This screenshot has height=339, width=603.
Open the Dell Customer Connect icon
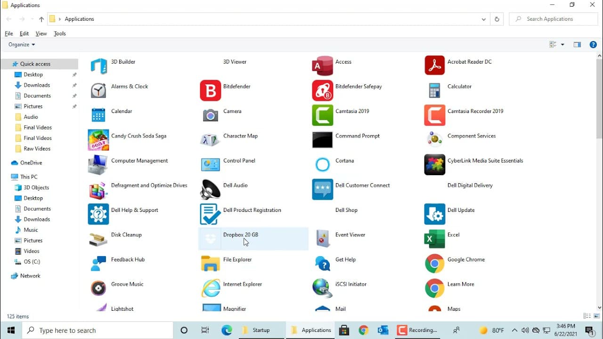(x=323, y=189)
